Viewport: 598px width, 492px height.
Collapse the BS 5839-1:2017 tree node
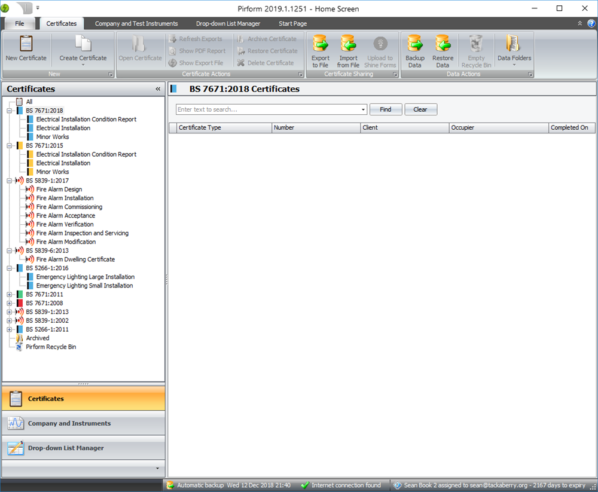click(10, 181)
